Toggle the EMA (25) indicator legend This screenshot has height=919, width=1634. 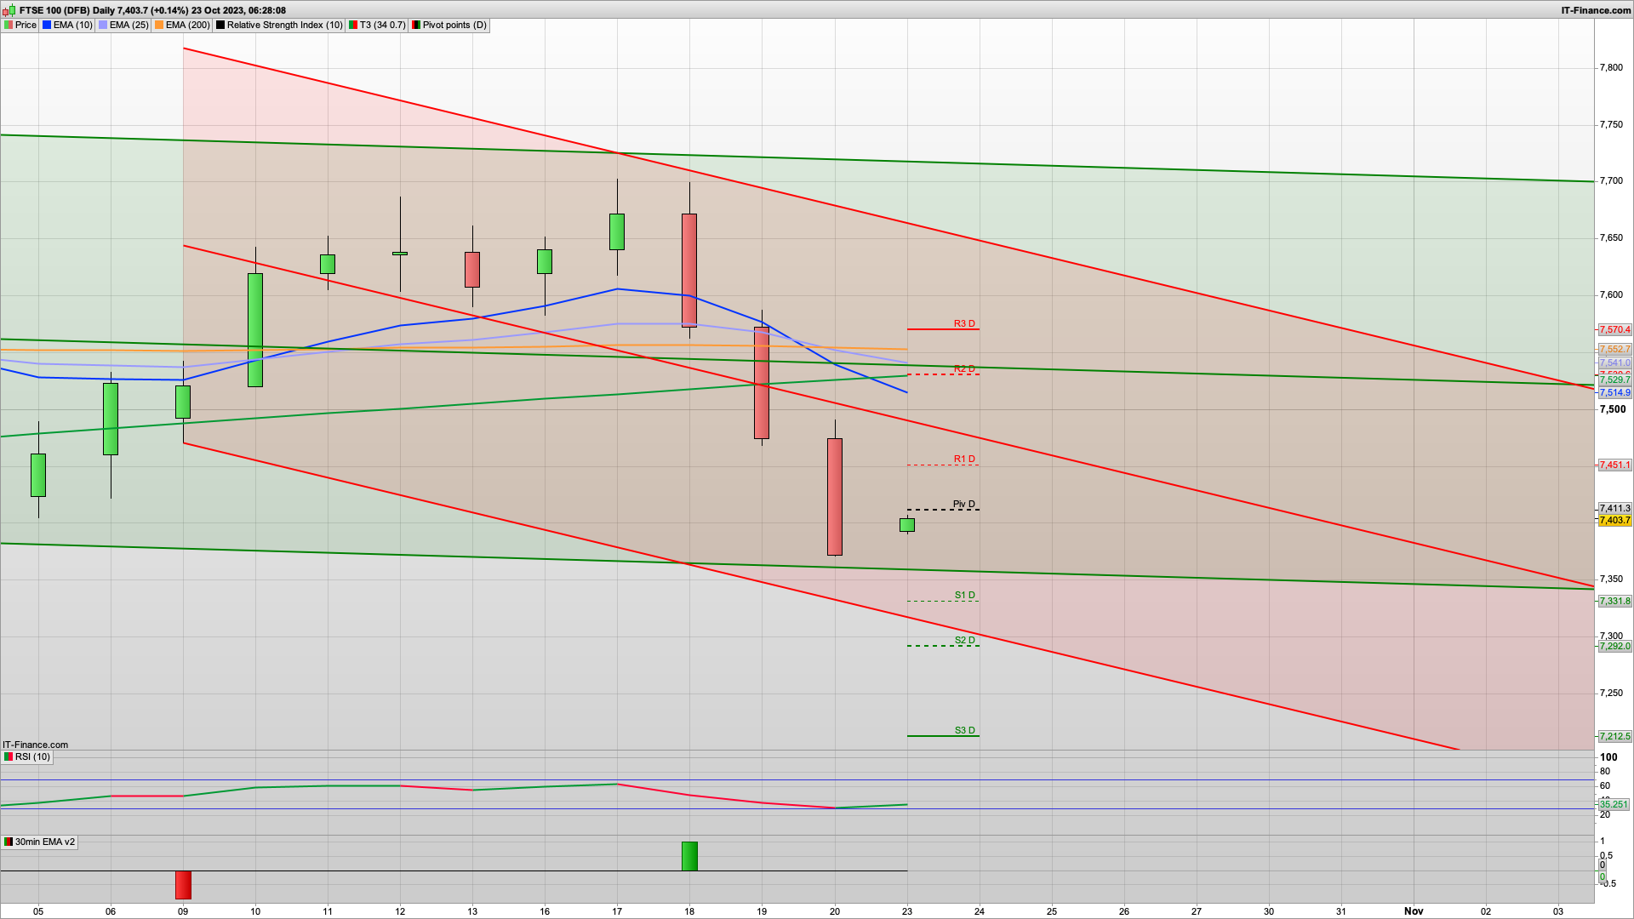point(123,25)
